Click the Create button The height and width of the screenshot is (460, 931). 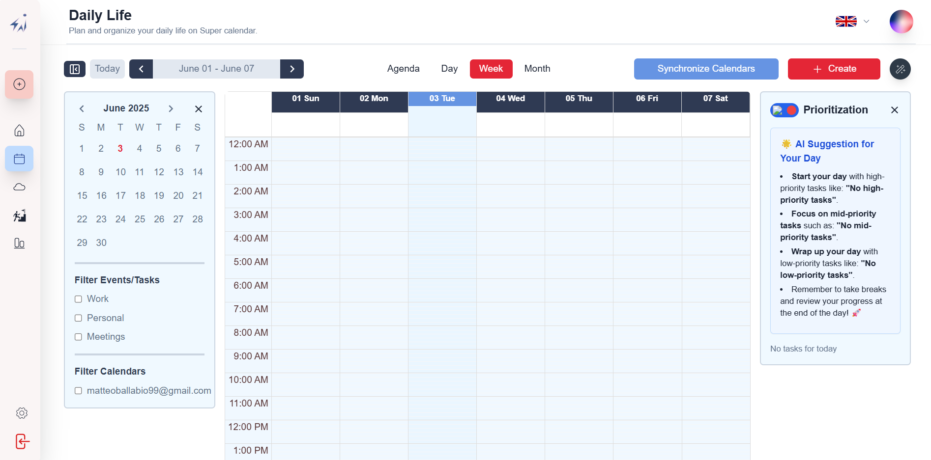834,69
